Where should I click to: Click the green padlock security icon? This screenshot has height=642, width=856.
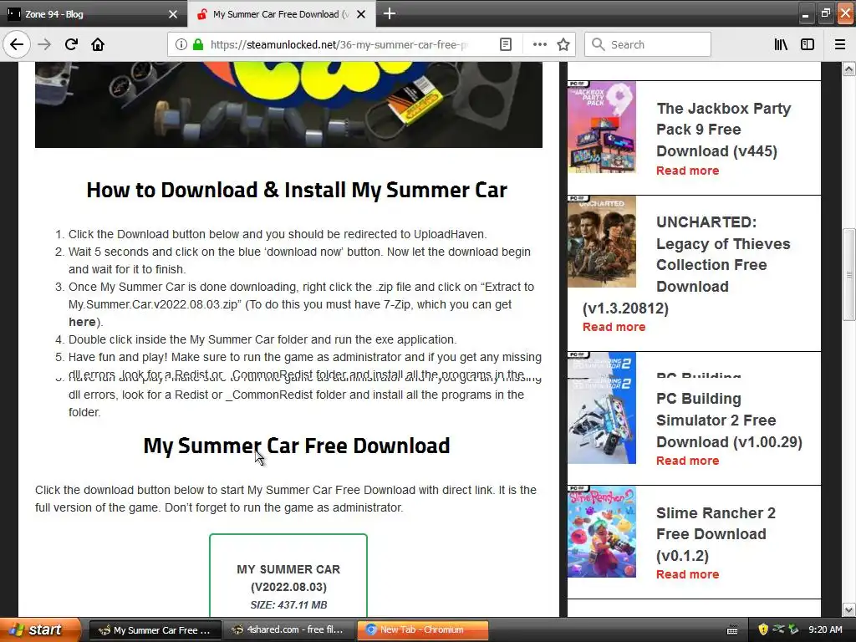[197, 44]
